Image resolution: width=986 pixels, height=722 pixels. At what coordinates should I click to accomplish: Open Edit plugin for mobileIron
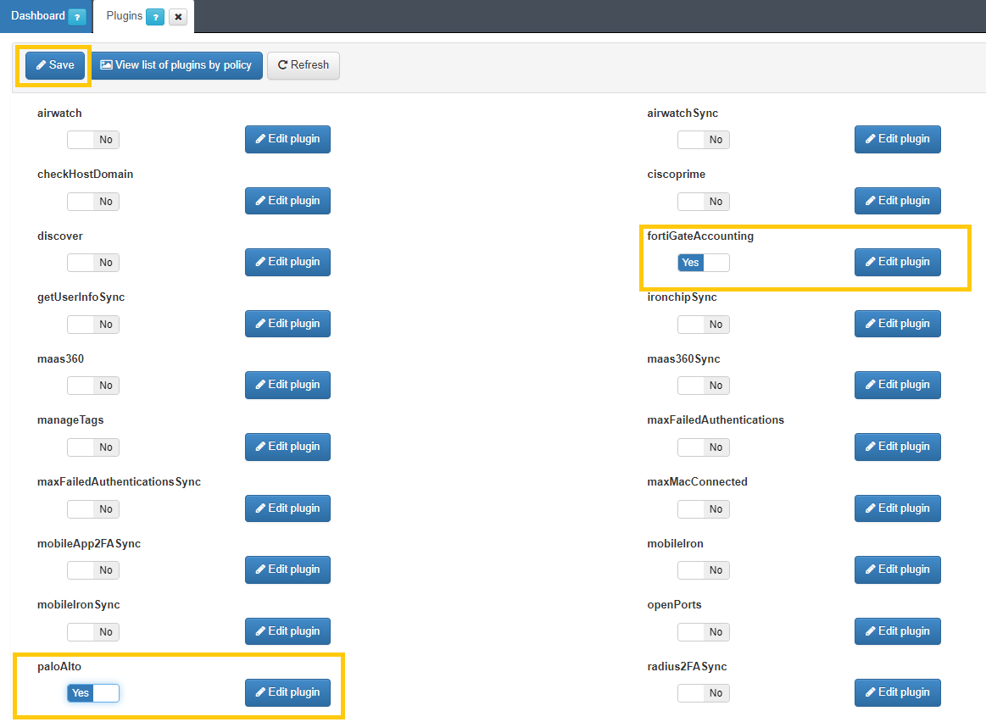[897, 569]
